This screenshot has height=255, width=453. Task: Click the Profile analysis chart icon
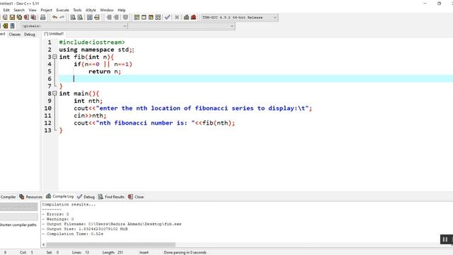[186, 17]
